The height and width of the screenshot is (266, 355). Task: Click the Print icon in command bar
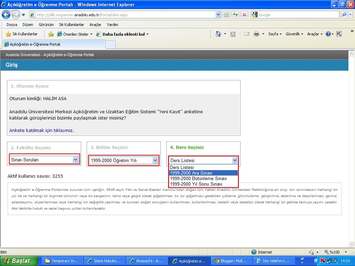point(257,34)
